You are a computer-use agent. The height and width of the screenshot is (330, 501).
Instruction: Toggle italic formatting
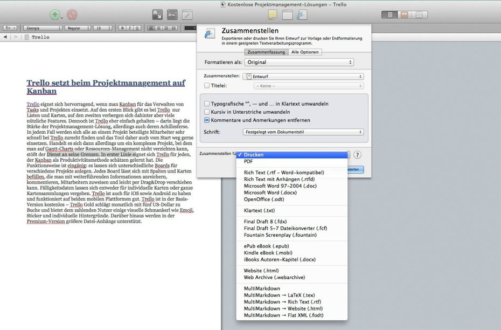point(130,28)
